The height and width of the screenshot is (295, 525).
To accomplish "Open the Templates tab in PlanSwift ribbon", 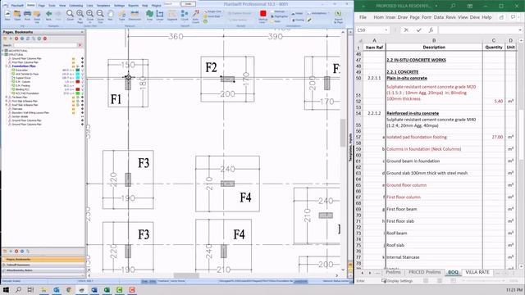I will 103,6.
